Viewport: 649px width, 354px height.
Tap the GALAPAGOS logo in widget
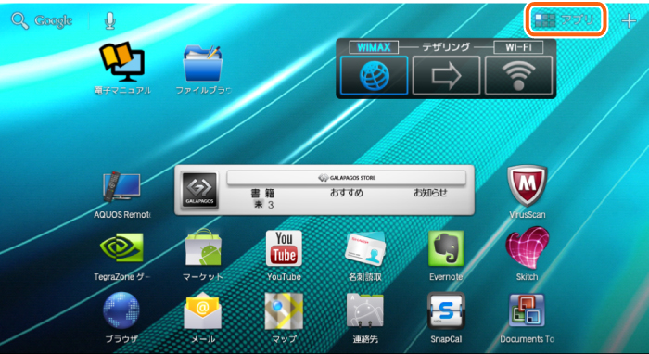[200, 190]
